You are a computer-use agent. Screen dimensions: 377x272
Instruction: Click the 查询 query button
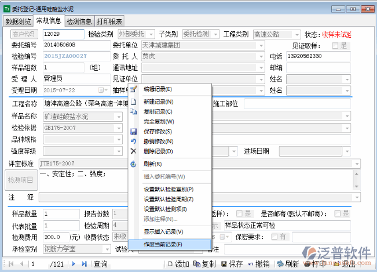(101, 264)
